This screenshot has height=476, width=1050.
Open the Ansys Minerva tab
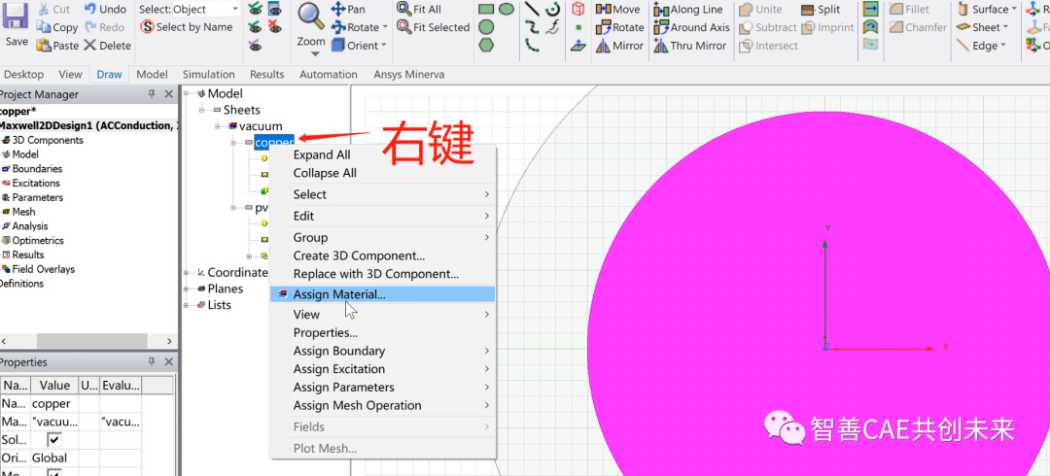(409, 74)
